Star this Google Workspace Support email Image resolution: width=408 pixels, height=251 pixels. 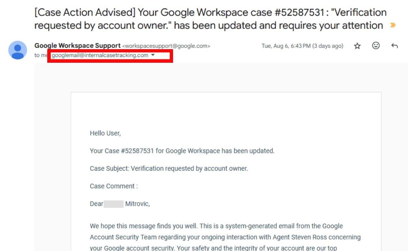(x=357, y=46)
